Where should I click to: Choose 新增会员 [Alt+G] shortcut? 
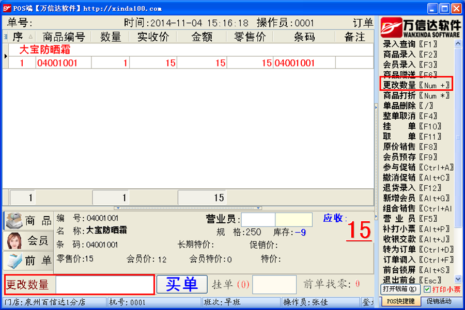click(416, 198)
